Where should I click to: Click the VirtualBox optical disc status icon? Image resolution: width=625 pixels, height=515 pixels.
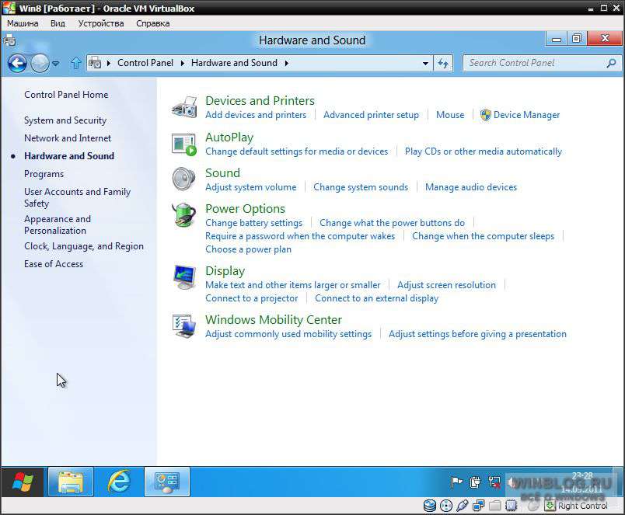pos(446,506)
